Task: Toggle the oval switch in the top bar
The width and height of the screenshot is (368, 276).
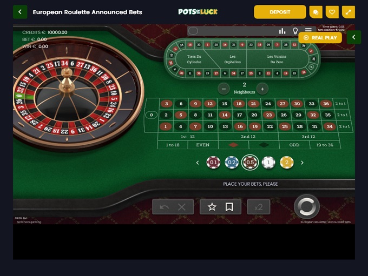Action: click(x=193, y=31)
